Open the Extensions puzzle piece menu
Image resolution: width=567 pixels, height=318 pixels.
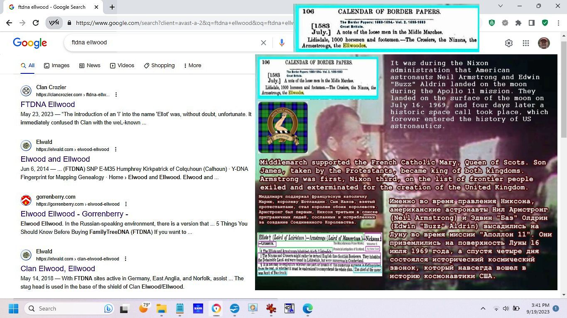tap(518, 23)
